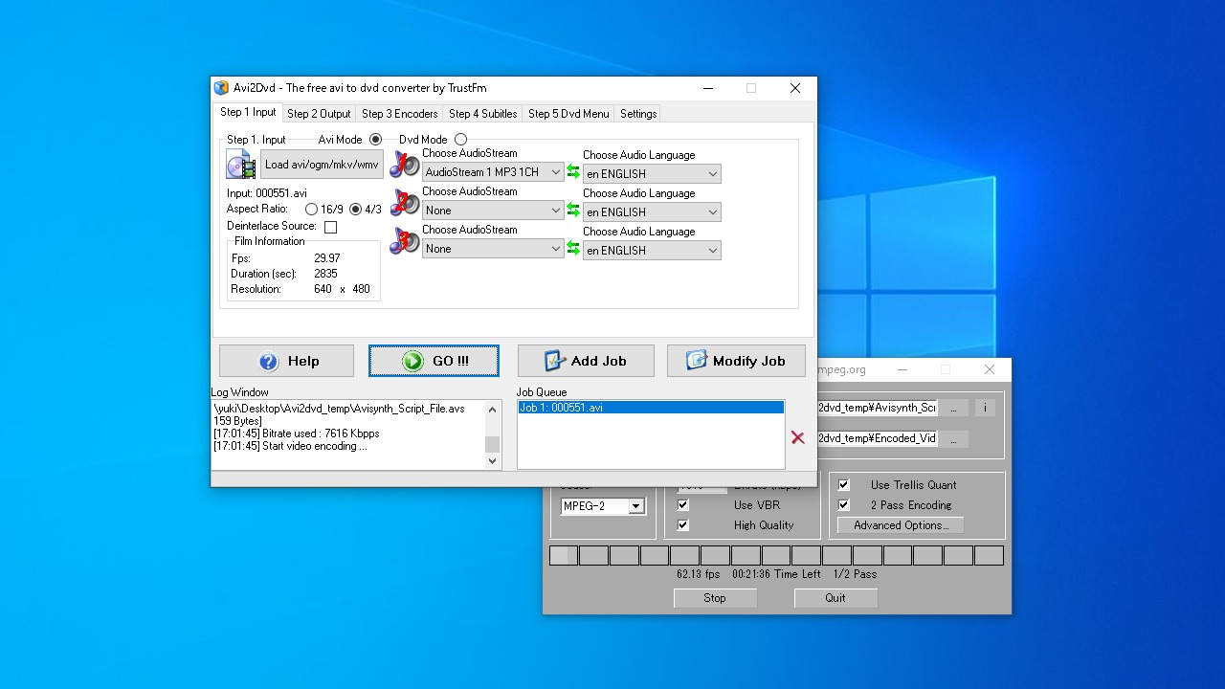Click the Fps value 29.97

(x=327, y=258)
